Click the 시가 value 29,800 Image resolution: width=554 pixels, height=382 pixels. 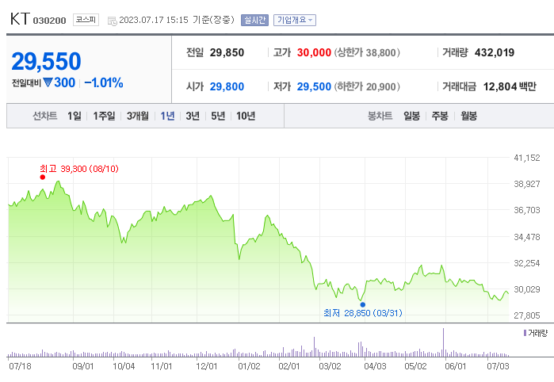click(x=227, y=86)
